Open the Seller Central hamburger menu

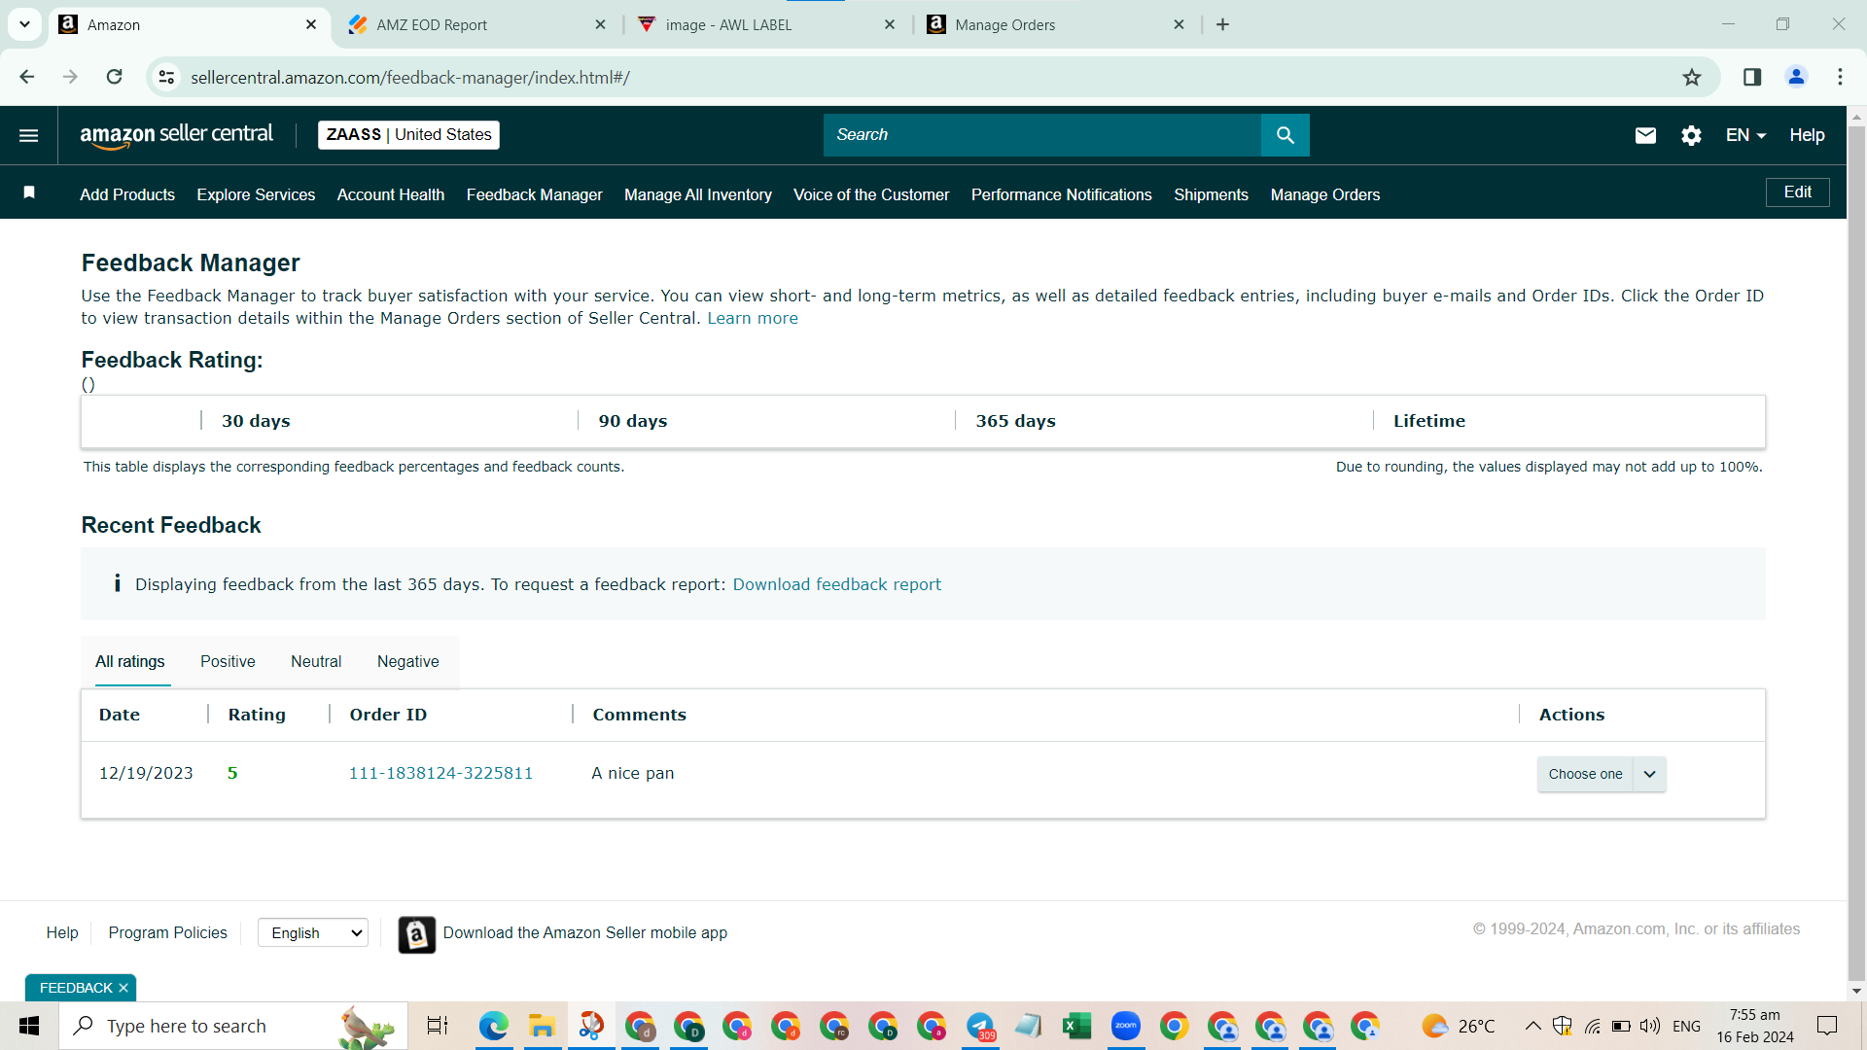pyautogui.click(x=29, y=135)
